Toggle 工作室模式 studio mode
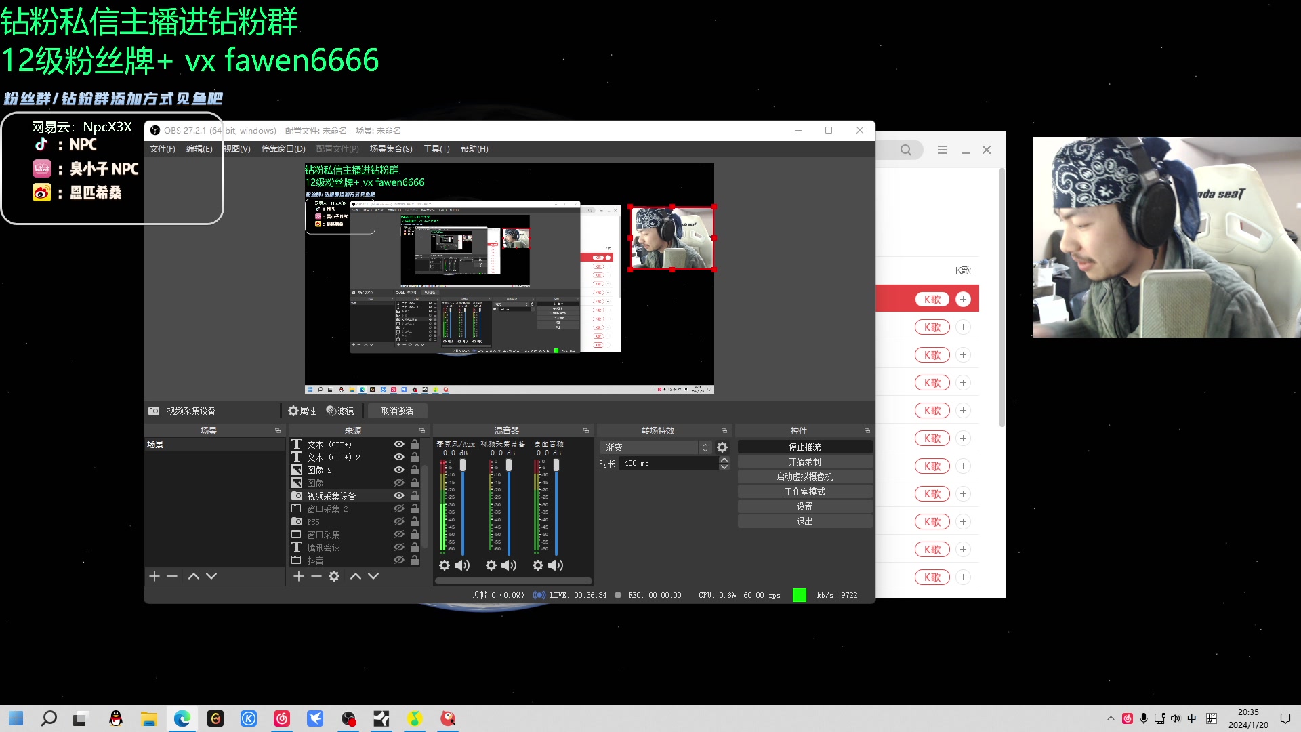Screen dimensions: 1301x732 [804, 492]
